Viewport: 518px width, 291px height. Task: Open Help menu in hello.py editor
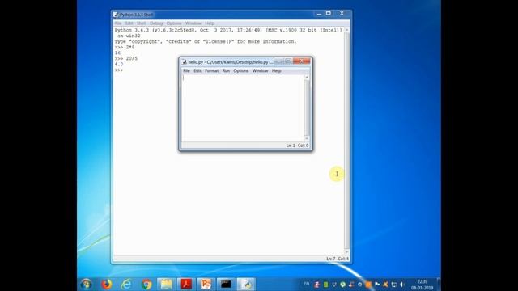pos(277,70)
